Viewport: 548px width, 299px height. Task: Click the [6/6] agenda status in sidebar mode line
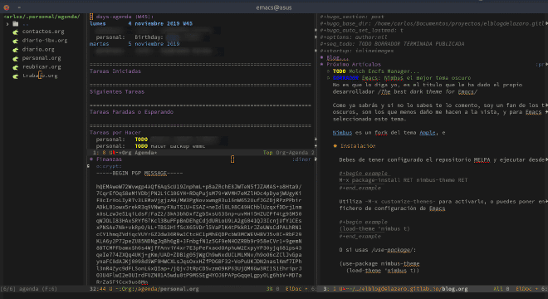pyautogui.click(x=29, y=289)
